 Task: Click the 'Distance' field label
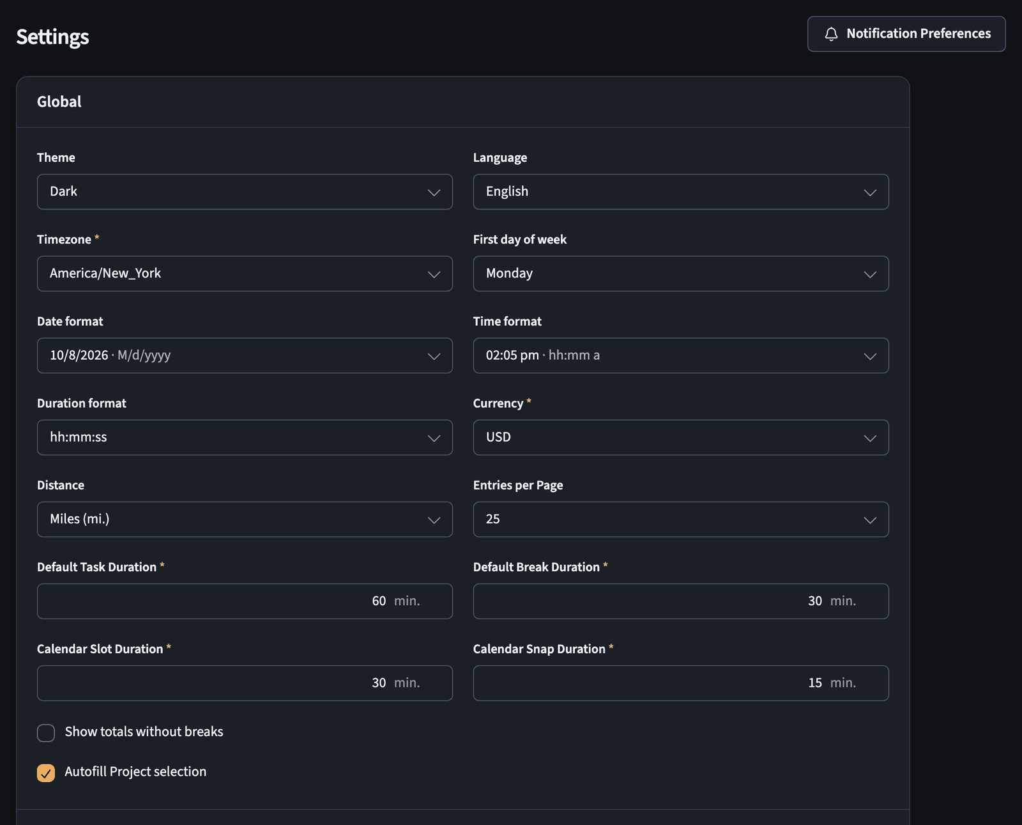61,485
